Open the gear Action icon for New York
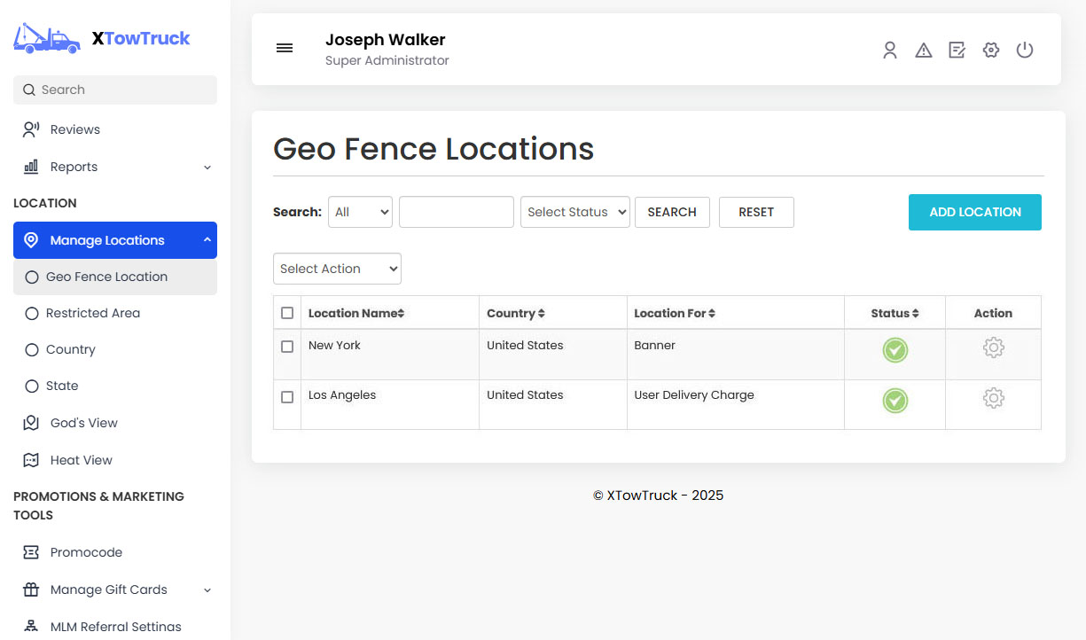The image size is (1086, 640). pyautogui.click(x=994, y=348)
